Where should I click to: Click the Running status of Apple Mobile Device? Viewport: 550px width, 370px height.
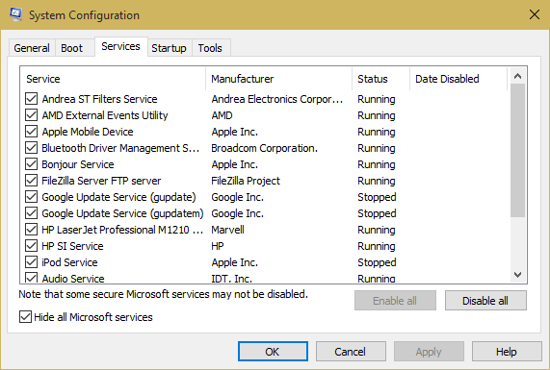377,132
